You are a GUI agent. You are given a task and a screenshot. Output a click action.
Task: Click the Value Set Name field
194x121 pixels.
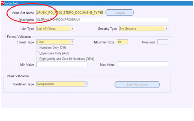click(x=70, y=13)
